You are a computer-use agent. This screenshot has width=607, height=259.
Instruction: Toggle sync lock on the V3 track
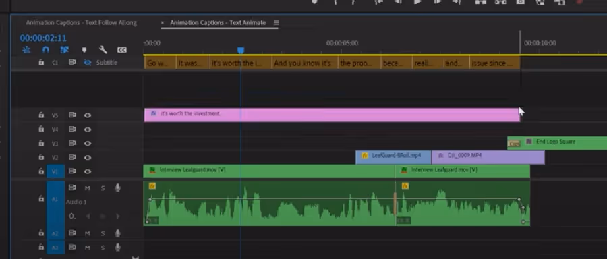click(x=72, y=143)
